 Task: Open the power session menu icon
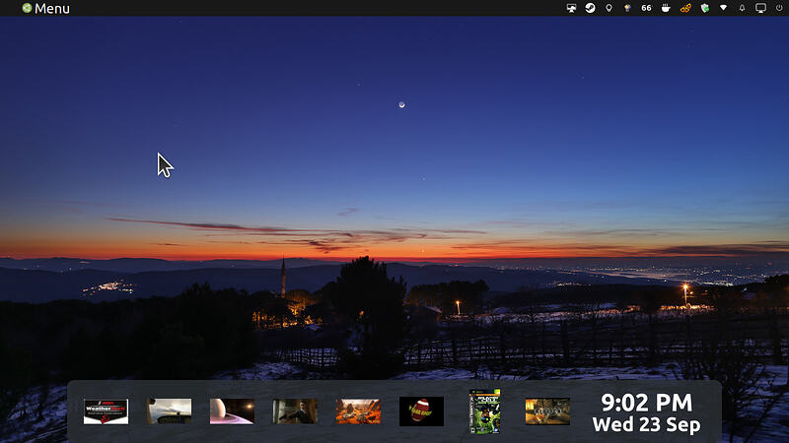(x=779, y=8)
